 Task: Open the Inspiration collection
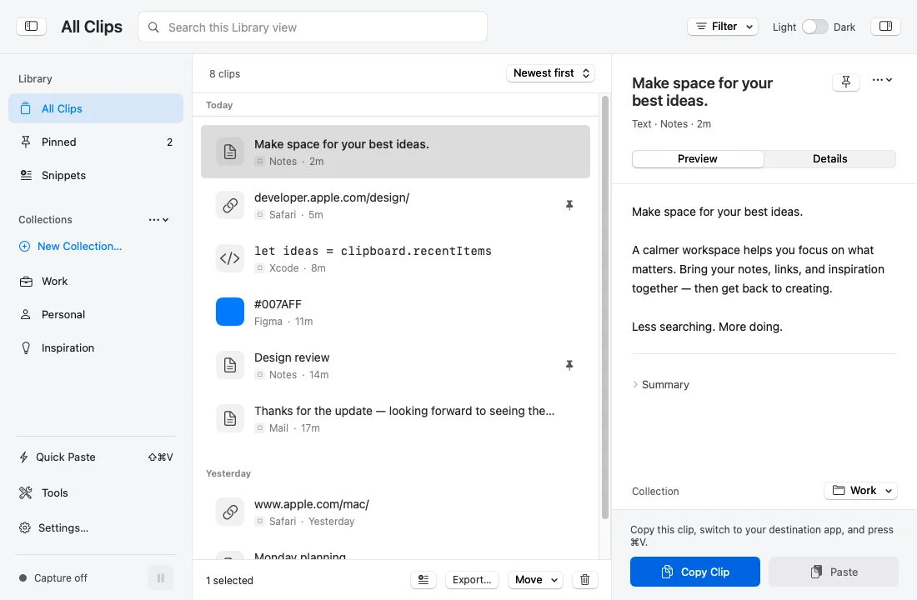coord(96,347)
